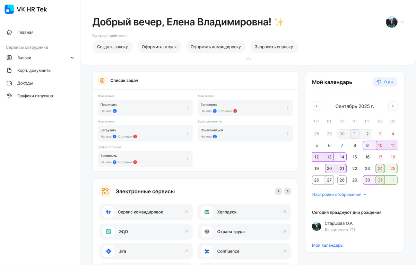This screenshot has height=265, width=416.
Task: Click the Доходы wallet icon
Action: tap(9, 83)
